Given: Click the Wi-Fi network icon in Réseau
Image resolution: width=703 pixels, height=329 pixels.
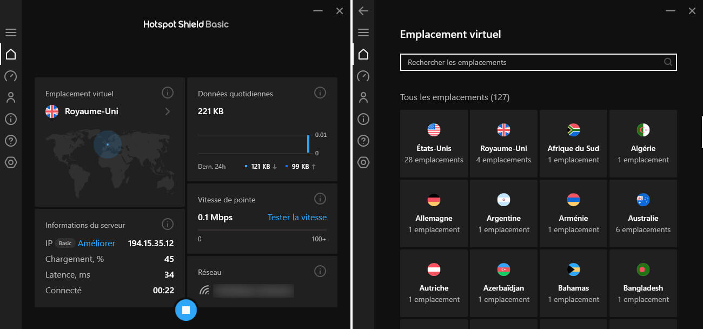Looking at the screenshot, I should click(x=204, y=291).
